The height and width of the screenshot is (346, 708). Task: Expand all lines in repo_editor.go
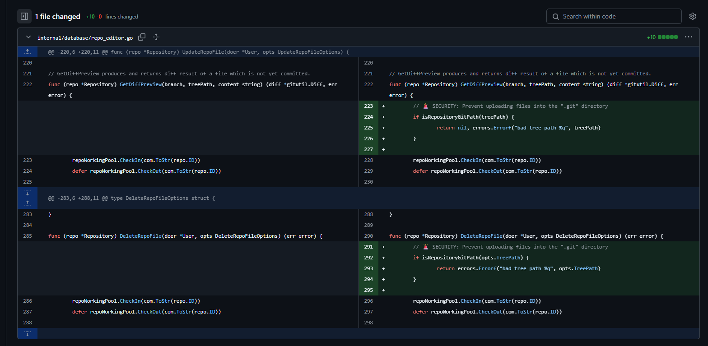pyautogui.click(x=156, y=37)
